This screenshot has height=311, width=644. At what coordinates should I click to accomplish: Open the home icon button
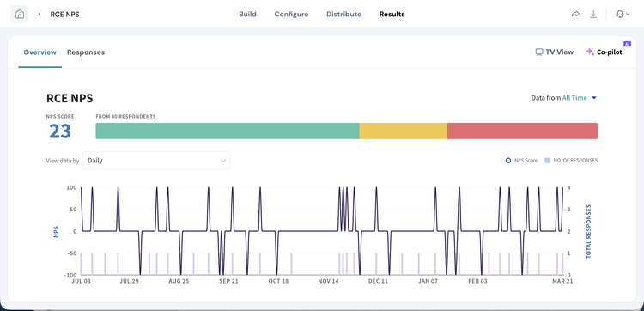(19, 14)
